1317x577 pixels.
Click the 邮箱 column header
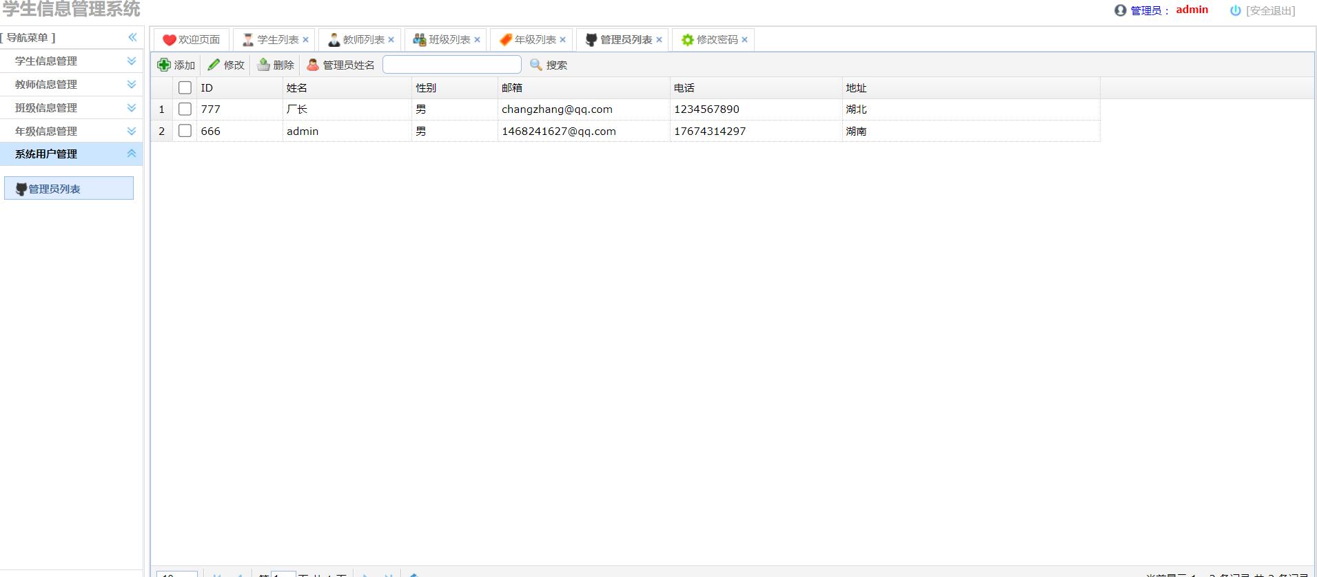[584, 88]
